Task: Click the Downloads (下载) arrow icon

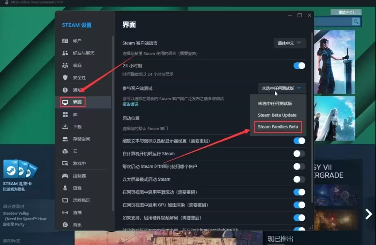Action: pos(65,127)
